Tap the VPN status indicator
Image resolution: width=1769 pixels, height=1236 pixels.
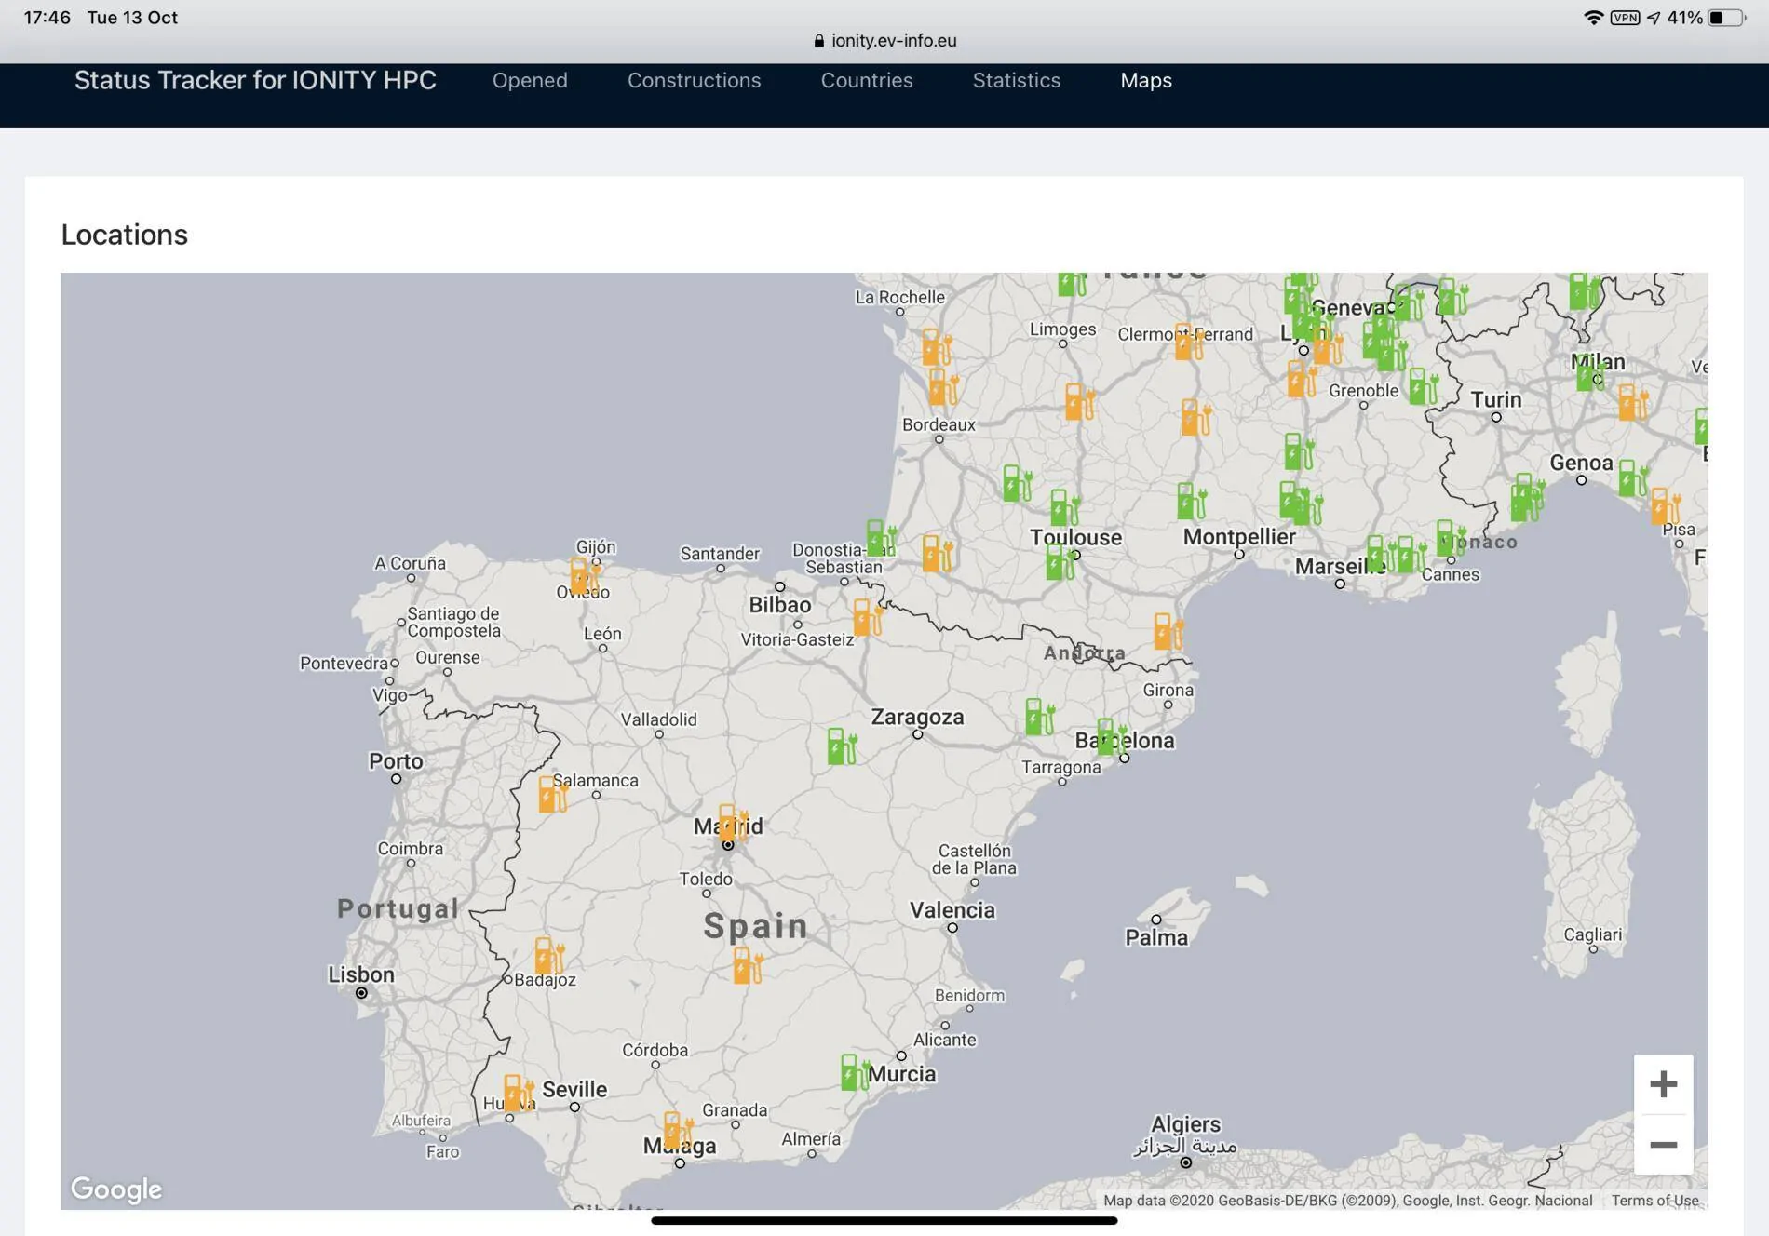click(x=1625, y=18)
